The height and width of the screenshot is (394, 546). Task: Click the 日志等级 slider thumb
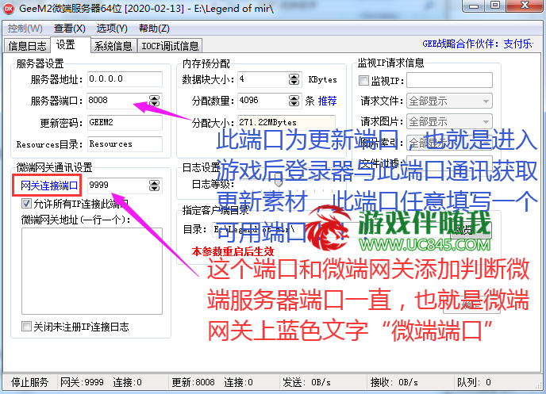279,182
